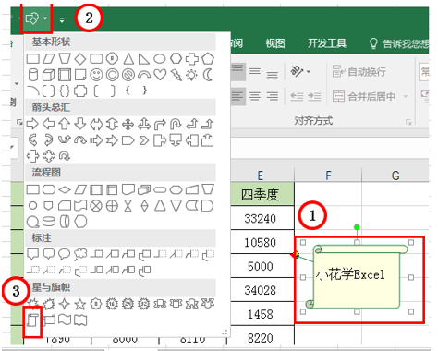Insert the right arrow block shape
This screenshot has height=351, width=438.
[32, 124]
